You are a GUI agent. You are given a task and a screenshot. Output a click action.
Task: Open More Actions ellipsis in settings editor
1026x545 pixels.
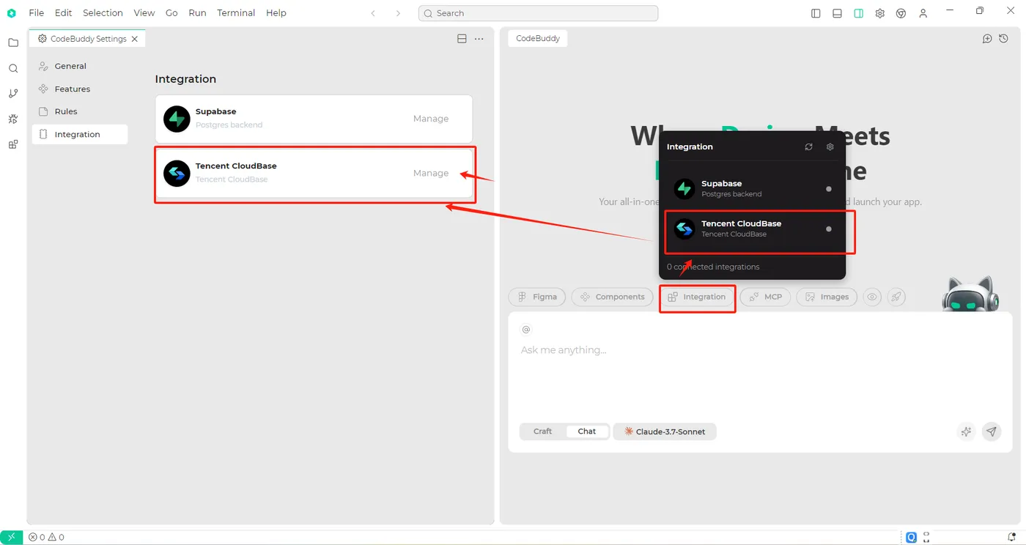(479, 39)
